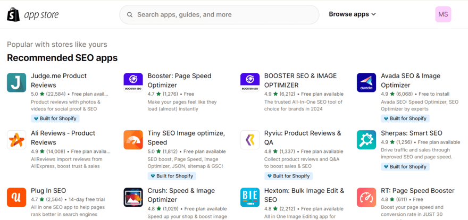Click Booster: Page Speed Optimizer app icon
This screenshot has height=220, width=468.
pyautogui.click(x=133, y=82)
